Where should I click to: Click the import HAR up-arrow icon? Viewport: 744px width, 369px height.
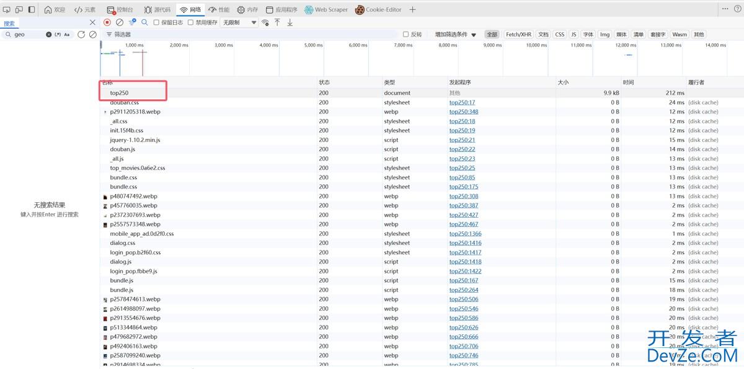pos(277,22)
